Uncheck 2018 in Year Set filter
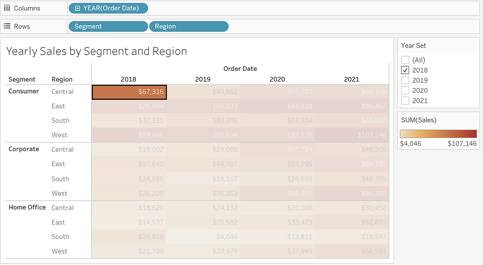This screenshot has width=483, height=265. [405, 70]
